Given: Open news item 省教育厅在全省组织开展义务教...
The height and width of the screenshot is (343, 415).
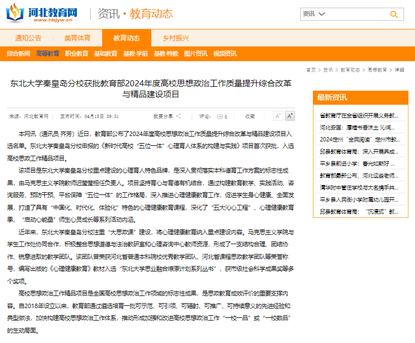Looking at the screenshot, I should pyautogui.click(x=359, y=115).
